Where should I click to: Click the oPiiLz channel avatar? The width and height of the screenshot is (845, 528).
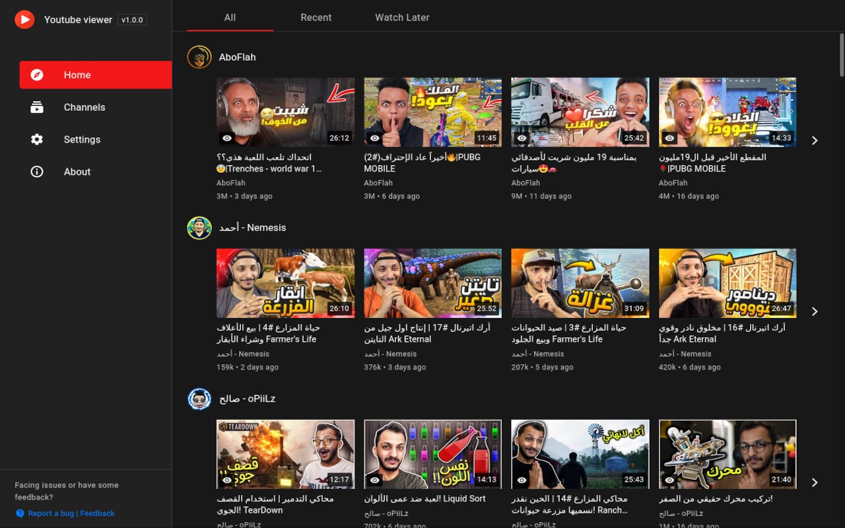click(199, 399)
